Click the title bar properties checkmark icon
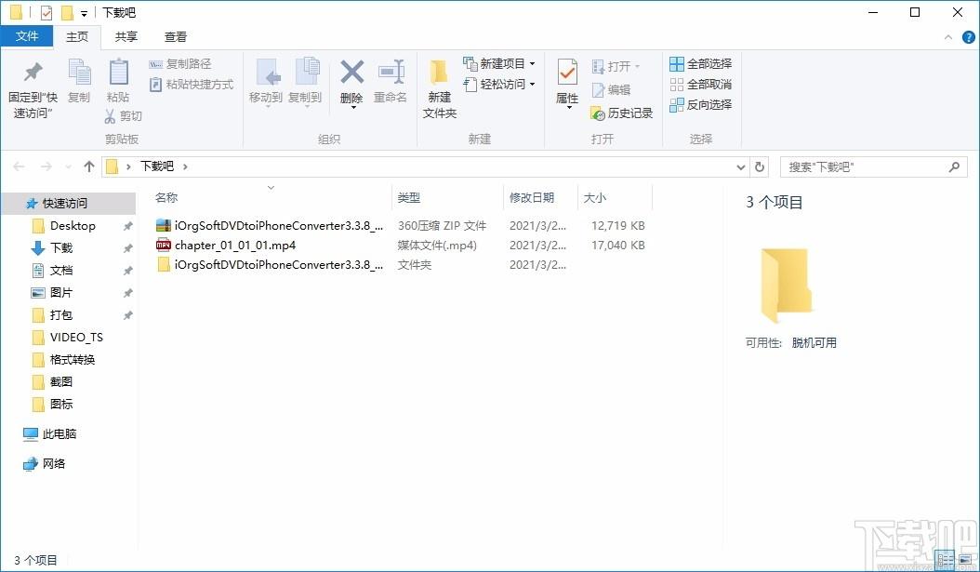The image size is (980, 572). (46, 12)
